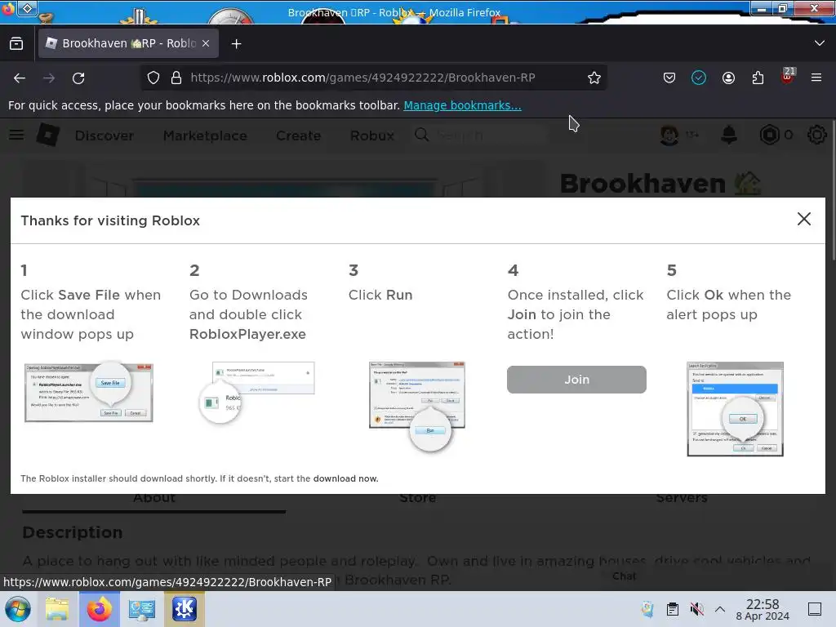Viewport: 836px width, 627px height.
Task: Close the Thanks for visiting Roblox dialog
Action: (x=803, y=219)
